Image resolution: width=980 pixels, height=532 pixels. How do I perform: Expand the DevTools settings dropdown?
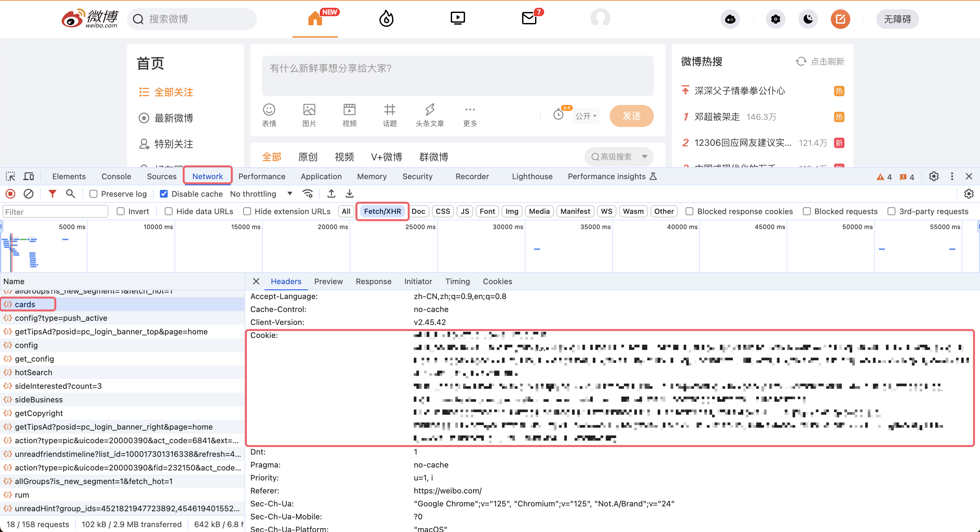[x=952, y=176]
